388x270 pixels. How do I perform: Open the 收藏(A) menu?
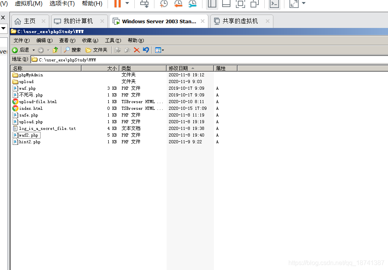(x=90, y=41)
